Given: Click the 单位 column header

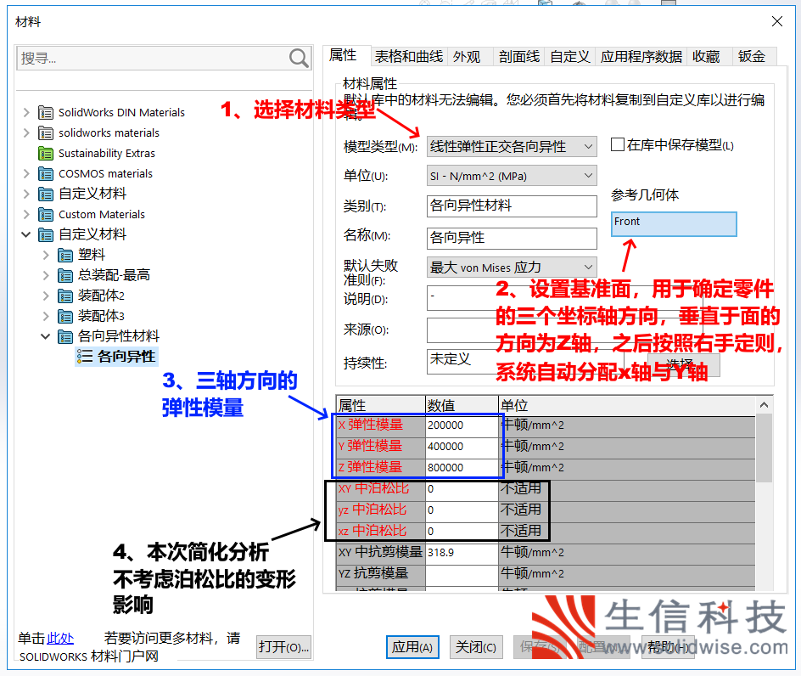Looking at the screenshot, I should coord(627,405).
